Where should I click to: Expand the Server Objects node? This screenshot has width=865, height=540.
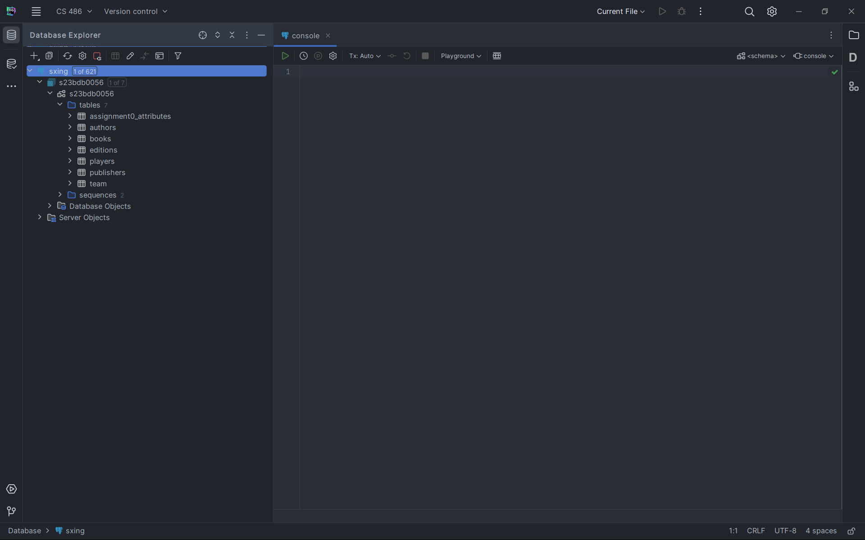pyautogui.click(x=40, y=217)
